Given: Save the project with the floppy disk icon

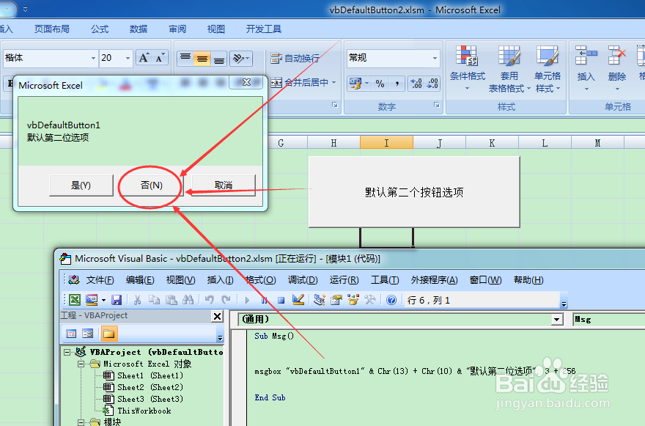Looking at the screenshot, I should tap(117, 300).
